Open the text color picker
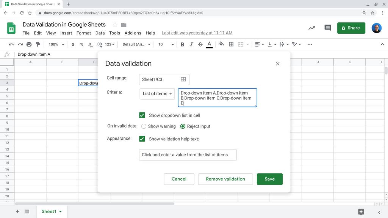The width and height of the screenshot is (388, 218). click(x=209, y=44)
